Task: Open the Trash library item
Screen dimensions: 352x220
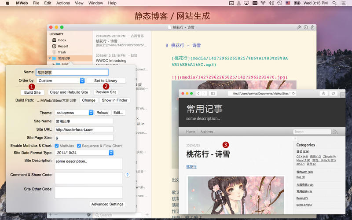Action: pos(61,52)
